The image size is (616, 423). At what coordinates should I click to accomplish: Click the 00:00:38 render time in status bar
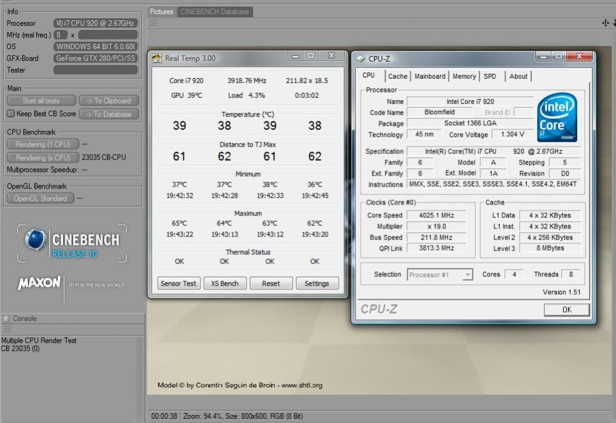click(x=164, y=416)
